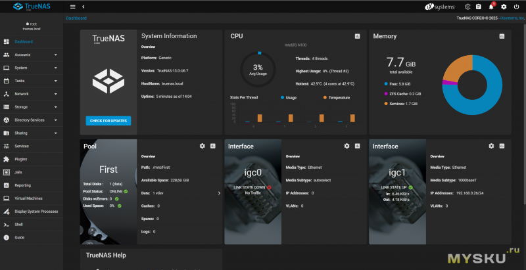Click the root user label in the sidebar
Image resolution: width=526 pixels, height=270 pixels.
tap(32, 24)
